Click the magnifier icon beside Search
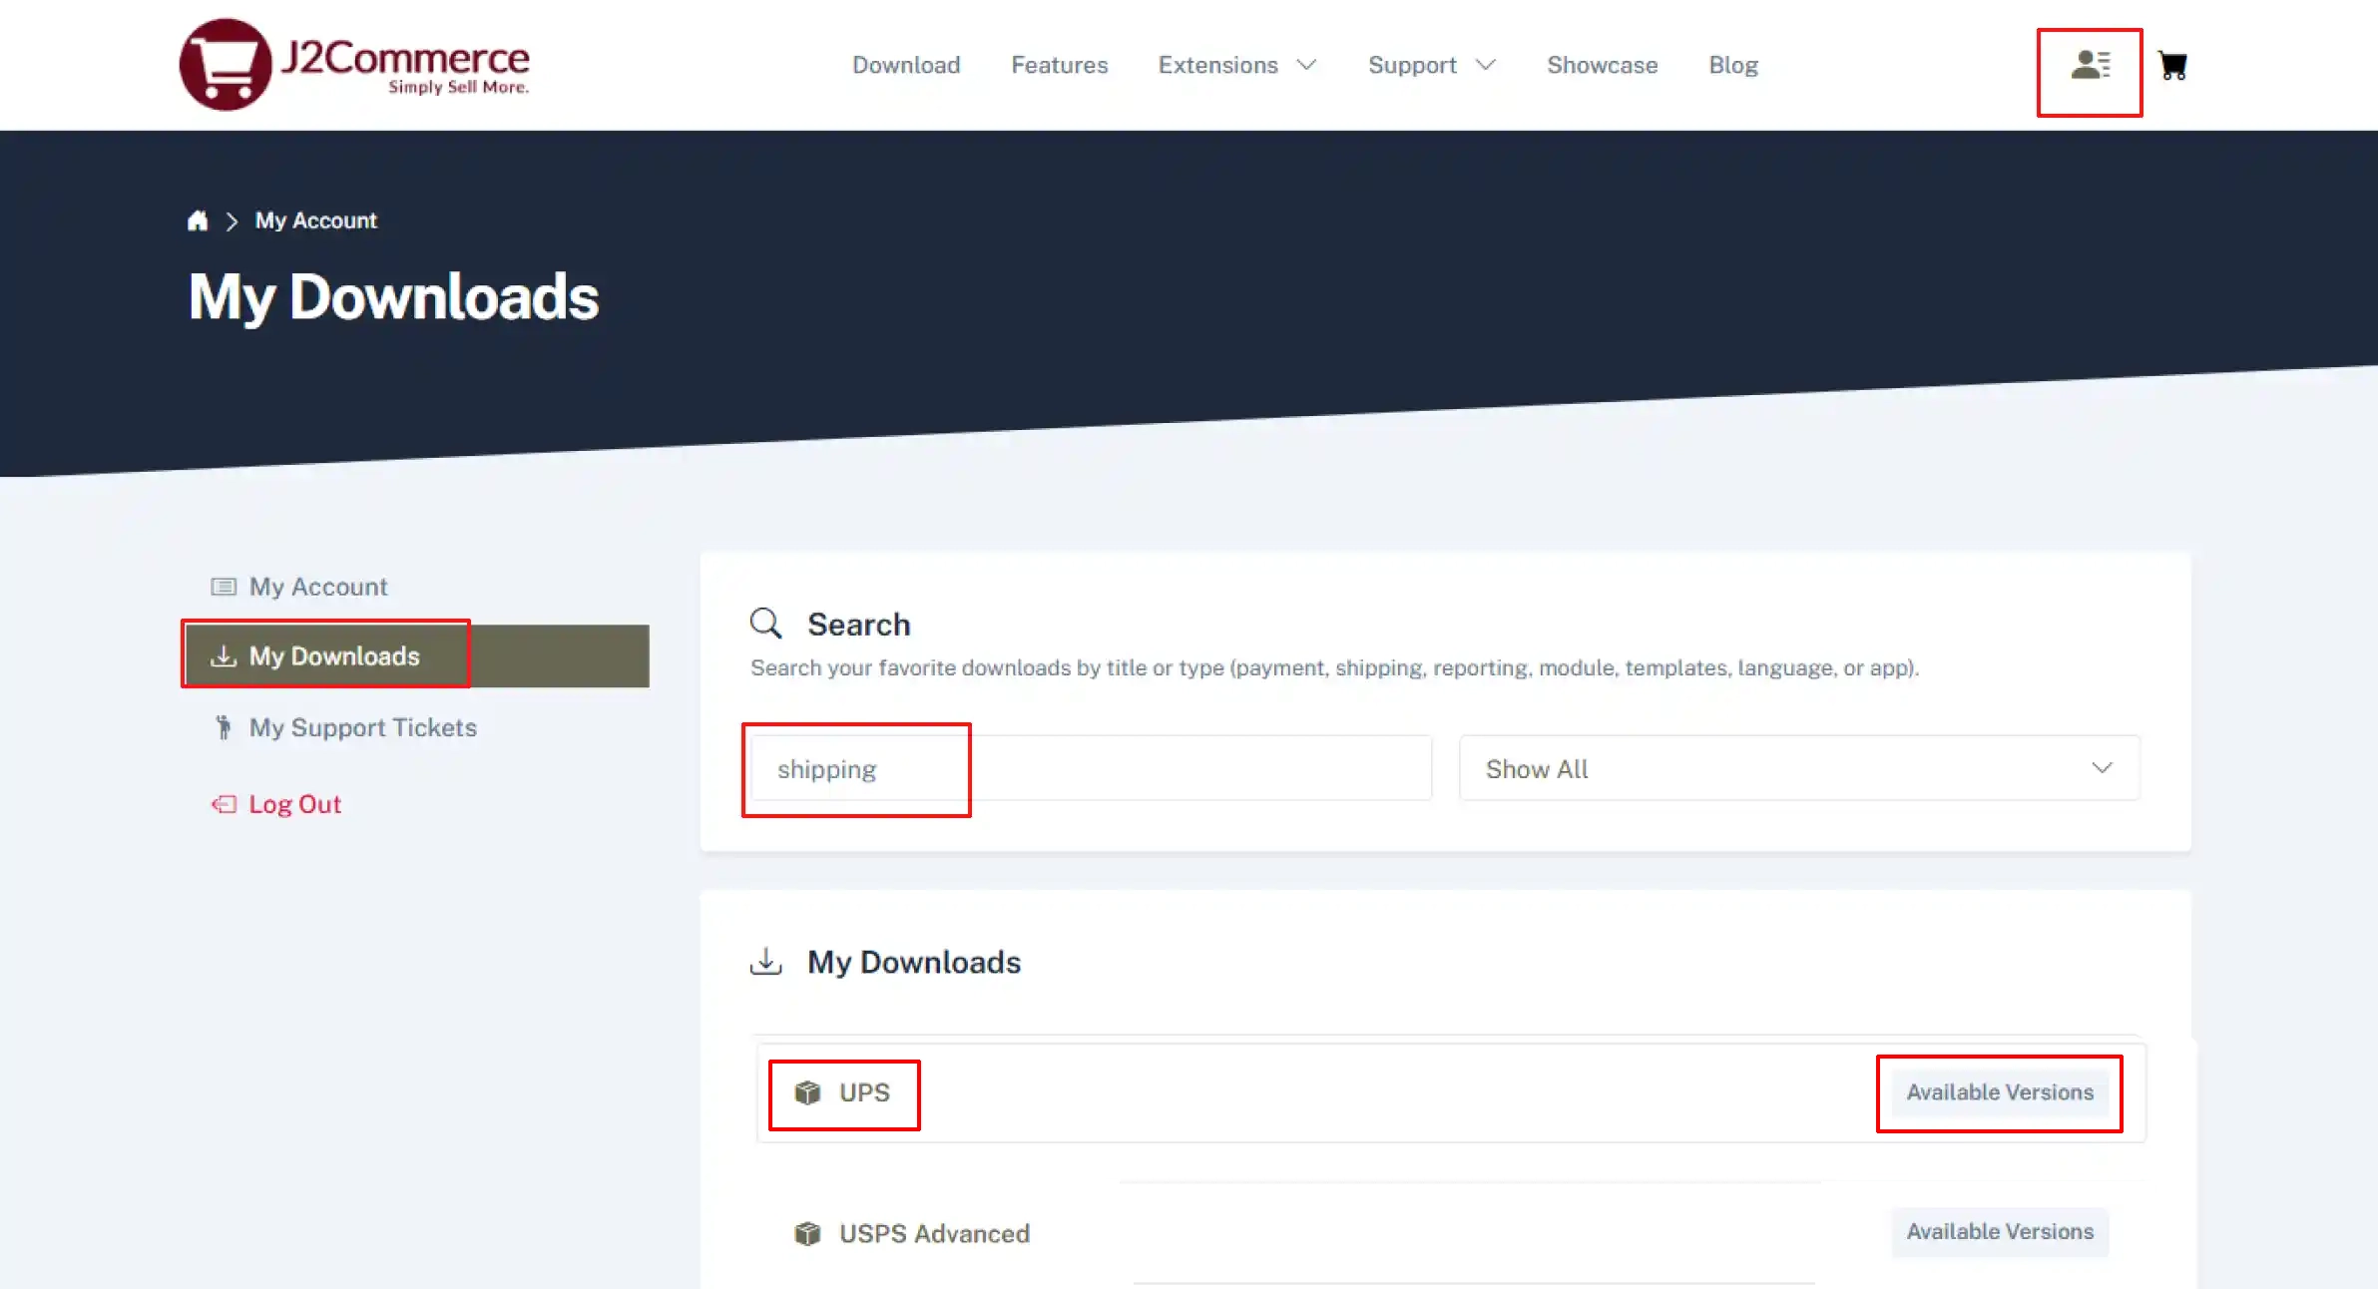 (765, 624)
